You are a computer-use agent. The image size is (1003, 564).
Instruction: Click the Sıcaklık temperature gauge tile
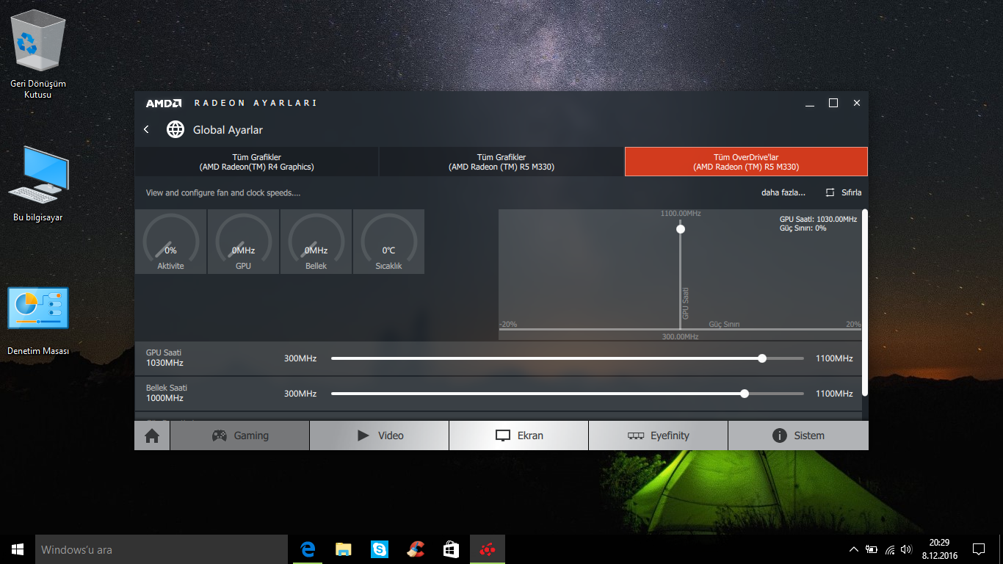(x=388, y=242)
